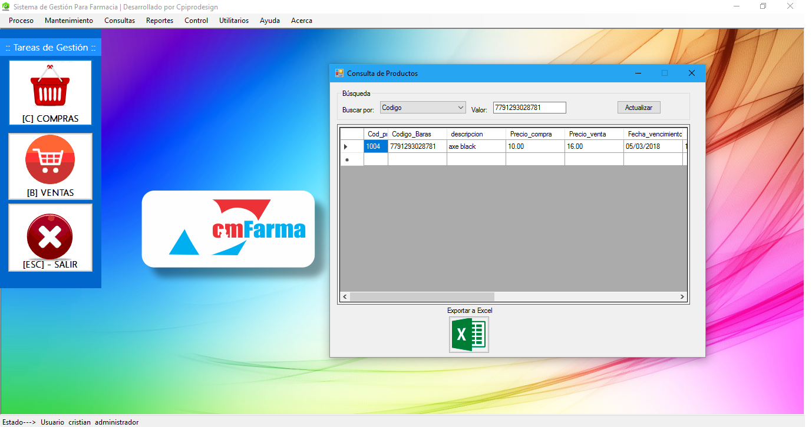Sort by the Precio_venta column header

coord(593,134)
